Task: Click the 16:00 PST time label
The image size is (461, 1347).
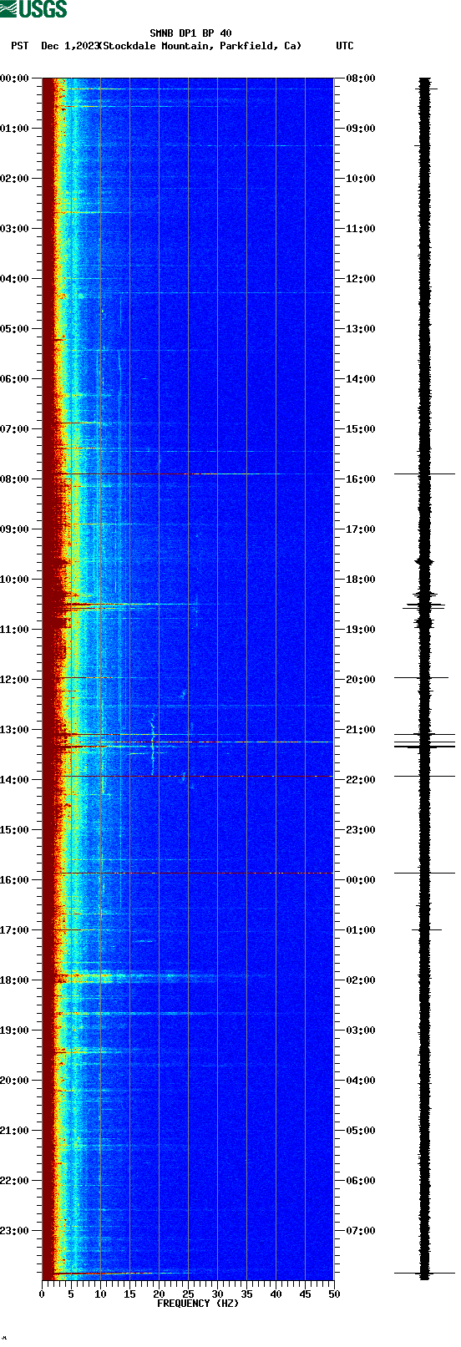Action: click(x=14, y=880)
